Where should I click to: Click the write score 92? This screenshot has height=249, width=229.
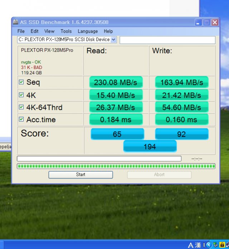182,134
